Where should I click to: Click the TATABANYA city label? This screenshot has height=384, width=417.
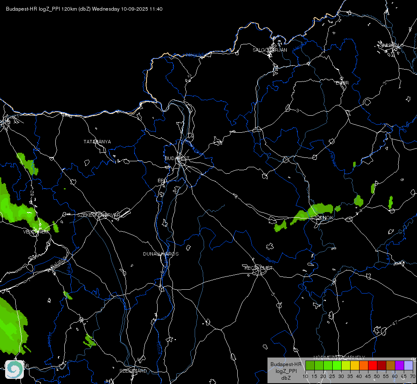click(x=97, y=142)
